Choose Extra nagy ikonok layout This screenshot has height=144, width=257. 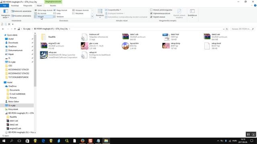pyautogui.click(x=43, y=10)
